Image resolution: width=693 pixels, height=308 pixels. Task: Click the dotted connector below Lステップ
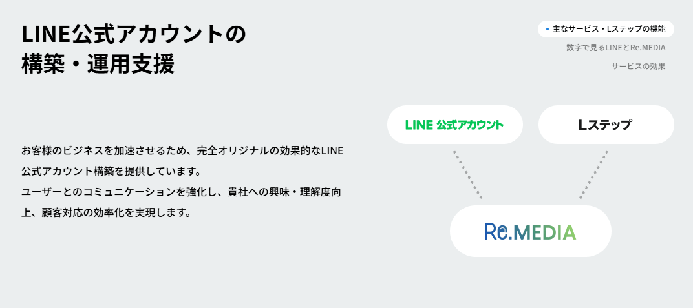pos(594,174)
